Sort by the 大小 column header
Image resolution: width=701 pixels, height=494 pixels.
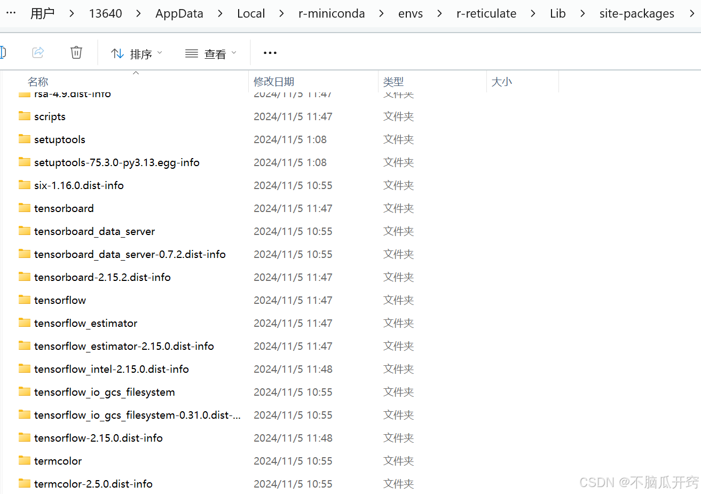[502, 82]
